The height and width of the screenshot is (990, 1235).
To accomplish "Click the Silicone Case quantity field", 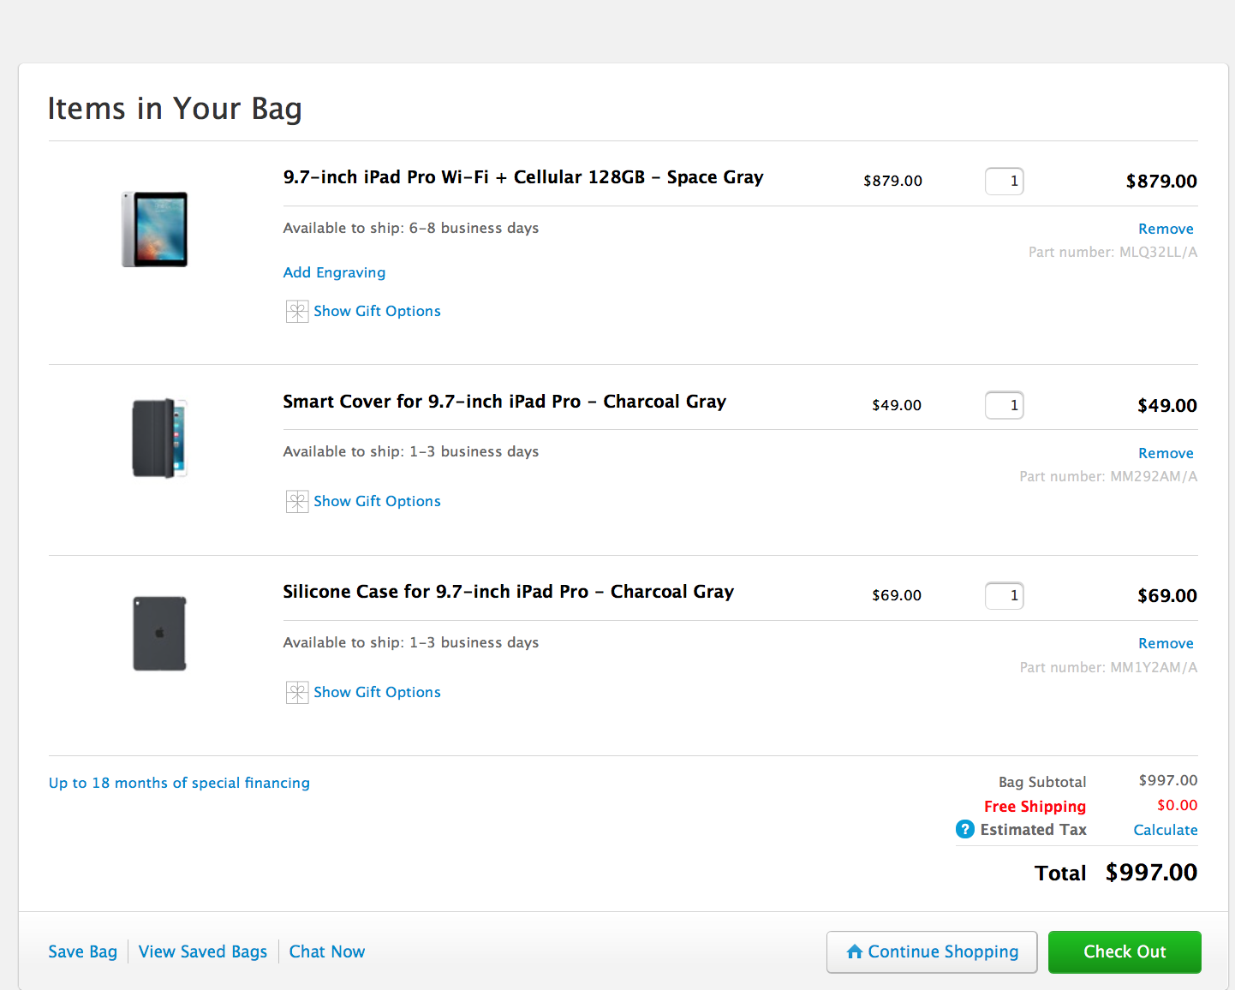I will [x=1004, y=595].
